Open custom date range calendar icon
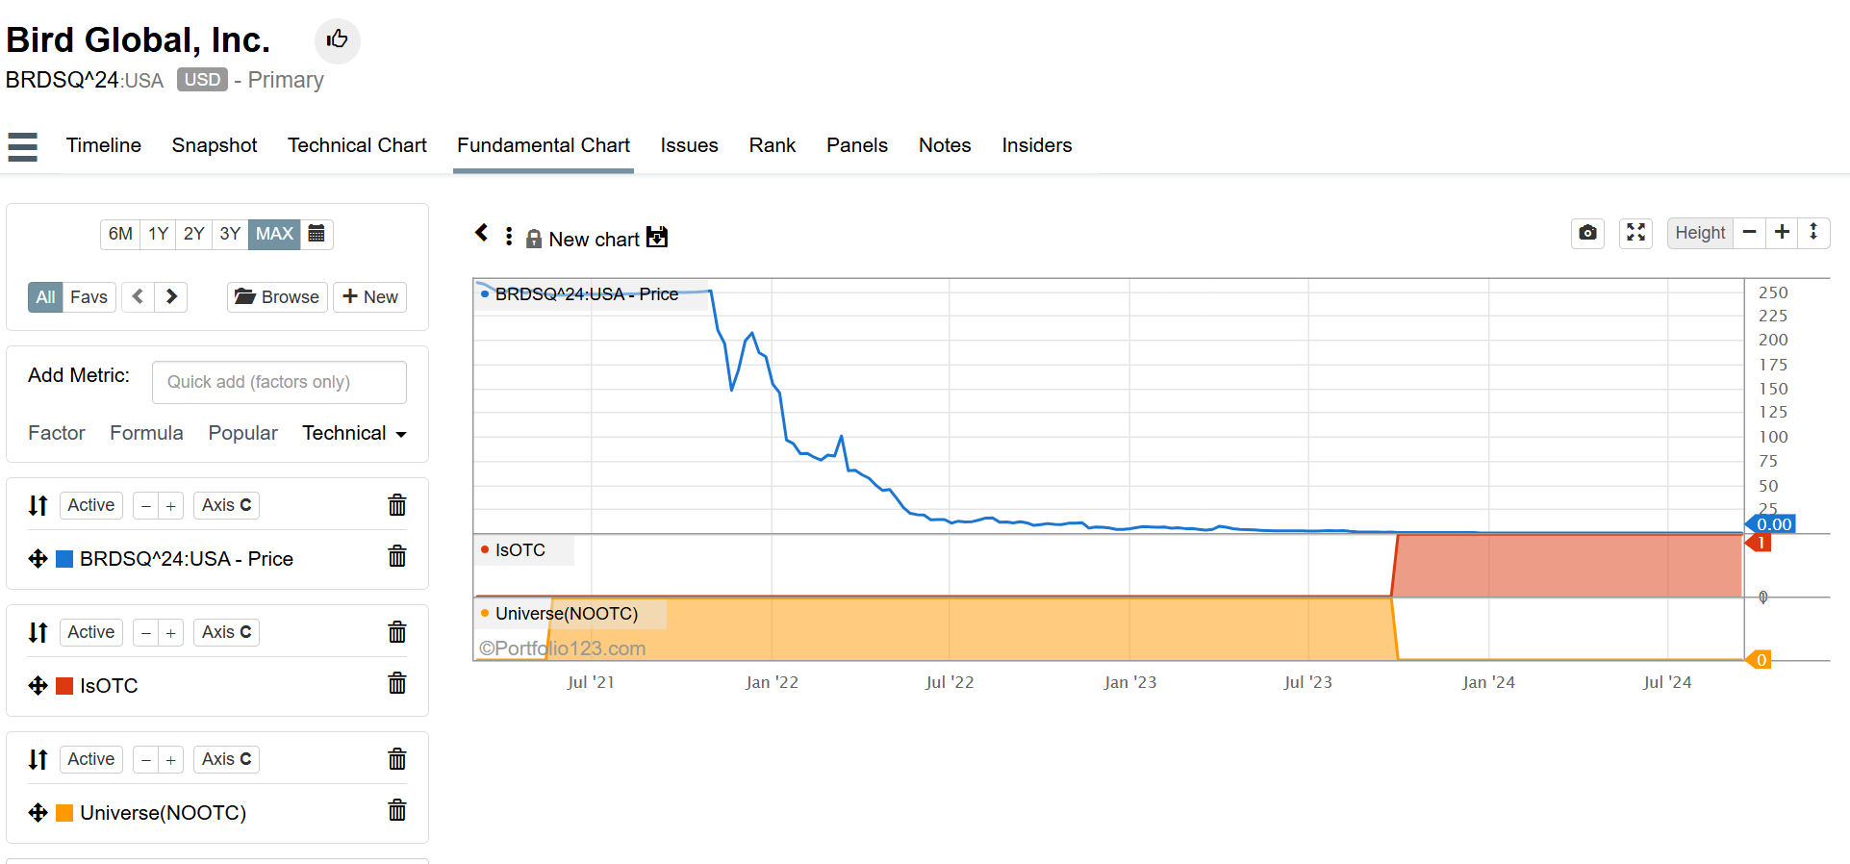Viewport: 1850px width, 864px height. pos(317,234)
